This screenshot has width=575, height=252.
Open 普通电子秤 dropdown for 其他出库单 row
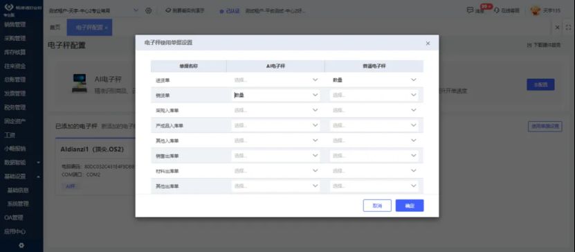(374, 186)
